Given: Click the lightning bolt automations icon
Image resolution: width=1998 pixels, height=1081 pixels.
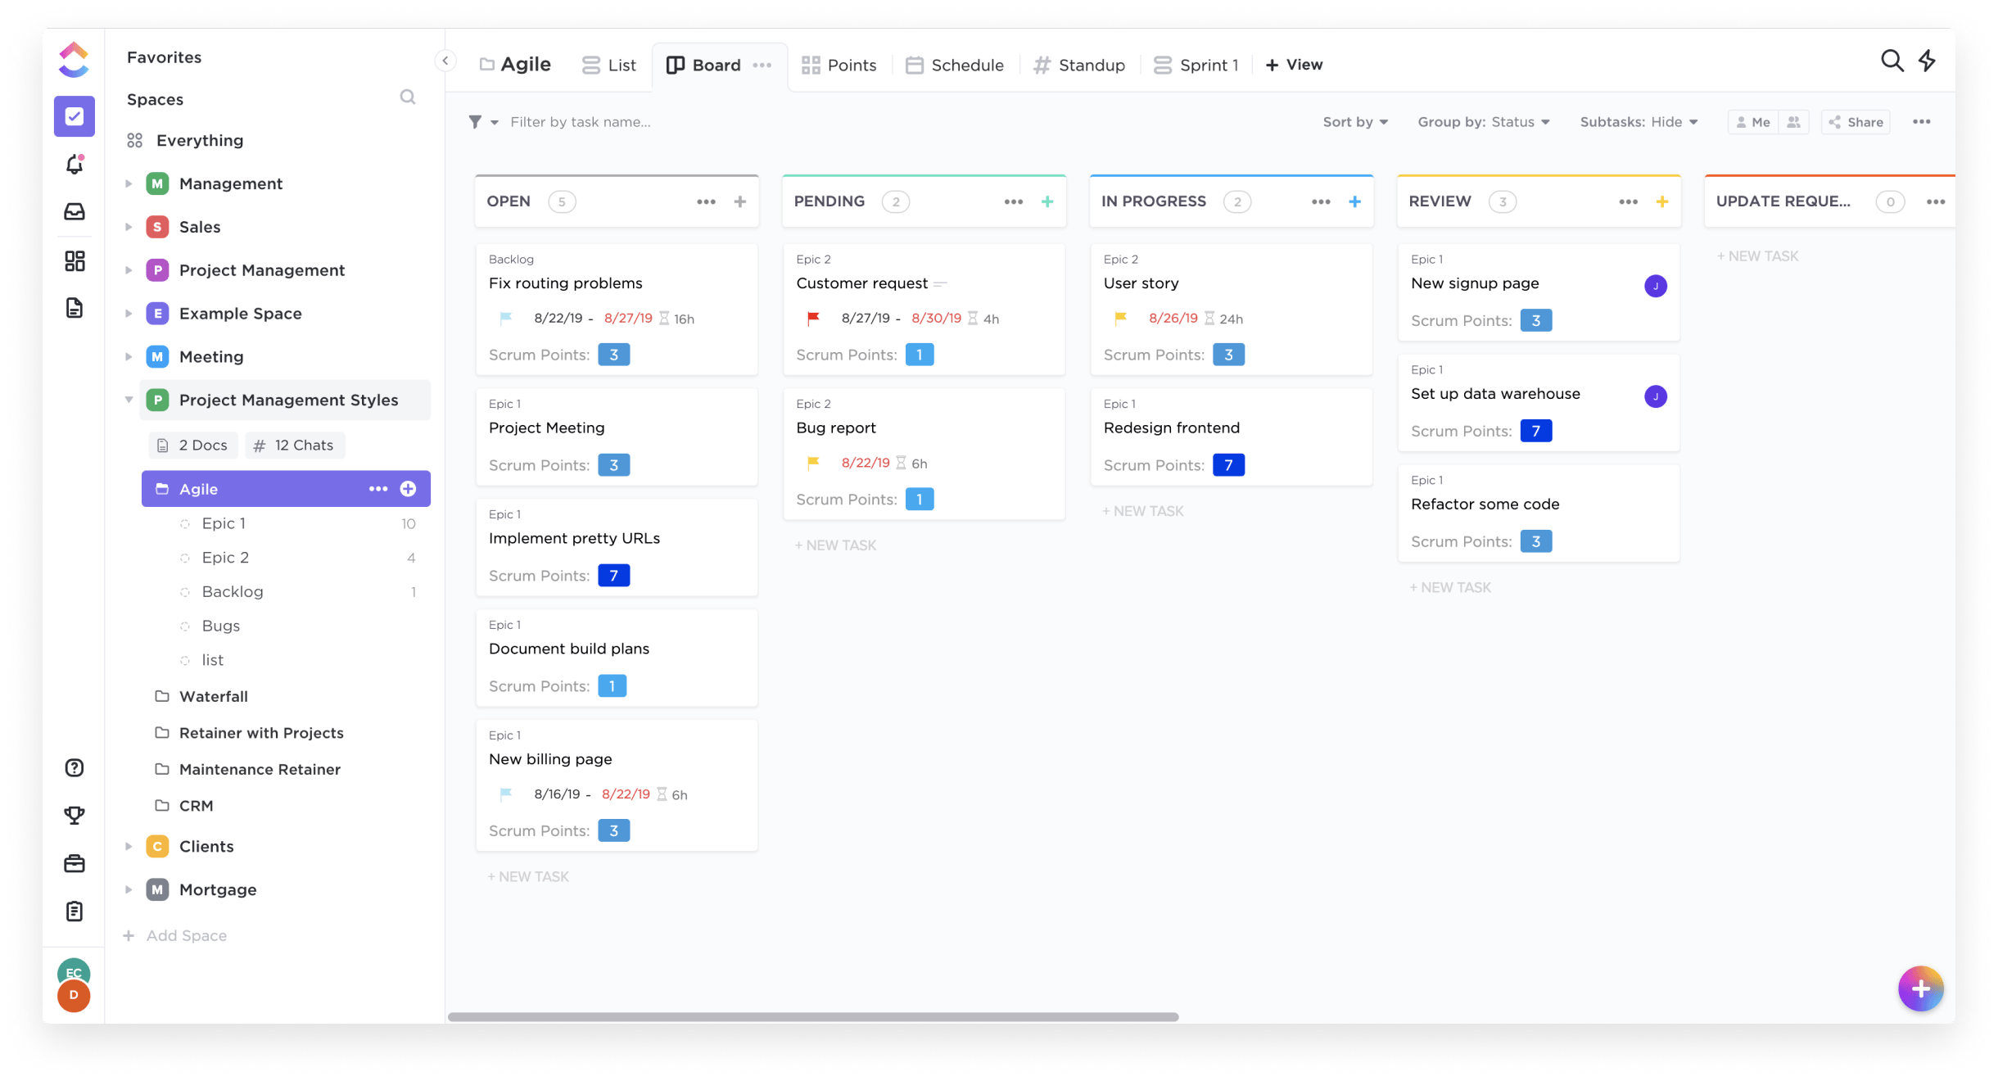Looking at the screenshot, I should click(x=1928, y=61).
